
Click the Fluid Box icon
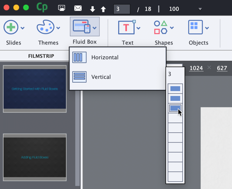(x=82, y=26)
